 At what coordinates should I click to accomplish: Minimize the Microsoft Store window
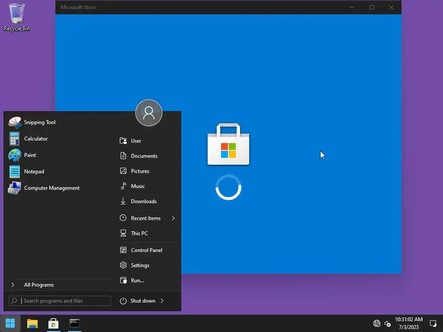click(352, 7)
